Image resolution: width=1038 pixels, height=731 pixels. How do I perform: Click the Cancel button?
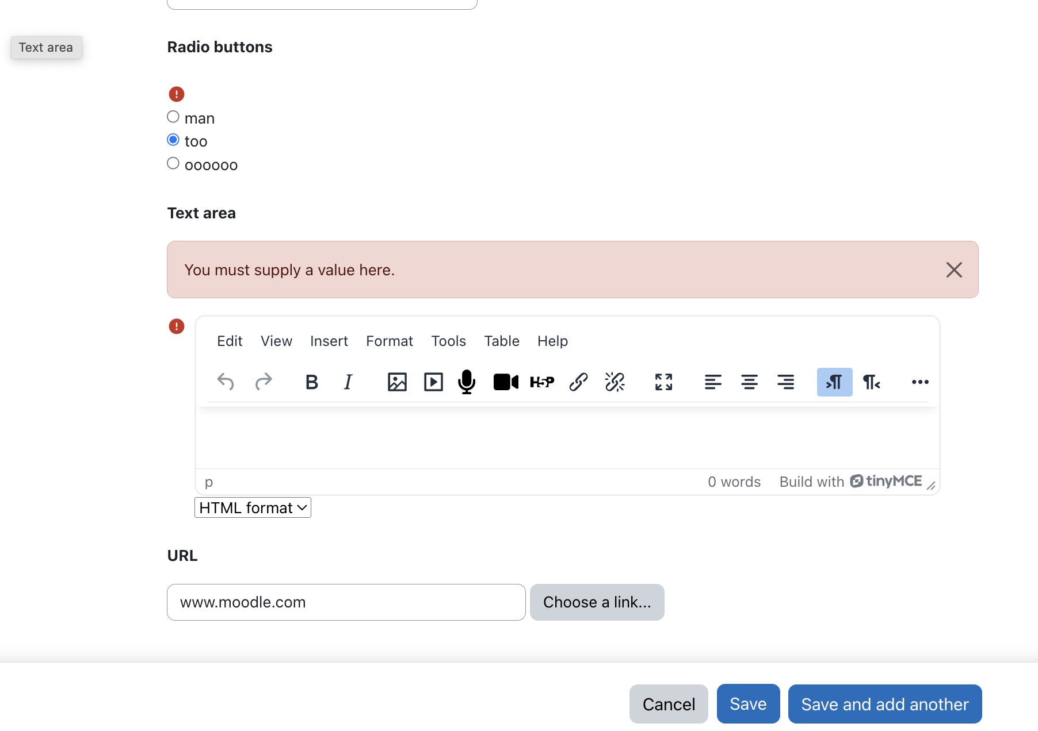coord(669,704)
